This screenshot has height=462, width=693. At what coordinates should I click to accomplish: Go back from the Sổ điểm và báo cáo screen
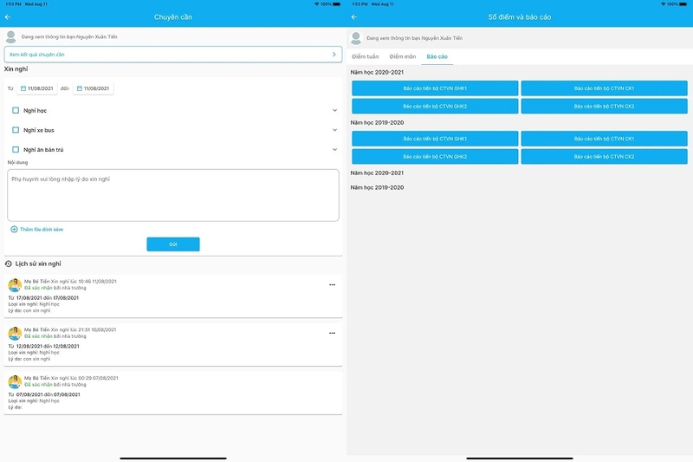pyautogui.click(x=354, y=16)
